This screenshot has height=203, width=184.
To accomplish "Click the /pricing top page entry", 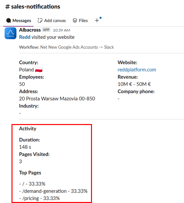I will click(39, 198).
